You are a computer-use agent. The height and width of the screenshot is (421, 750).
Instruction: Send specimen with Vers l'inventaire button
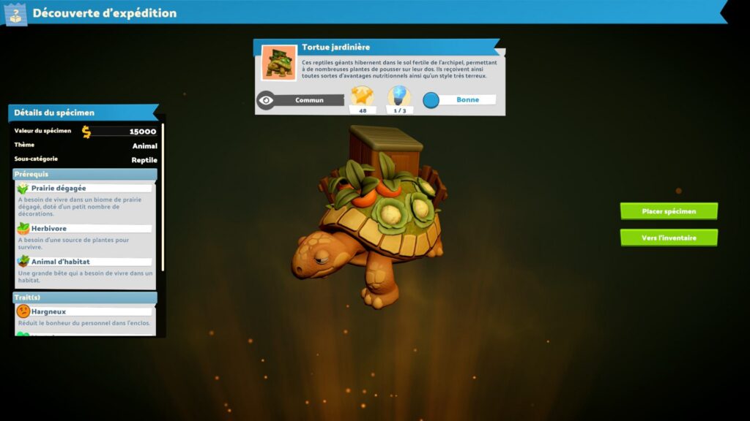[668, 238]
